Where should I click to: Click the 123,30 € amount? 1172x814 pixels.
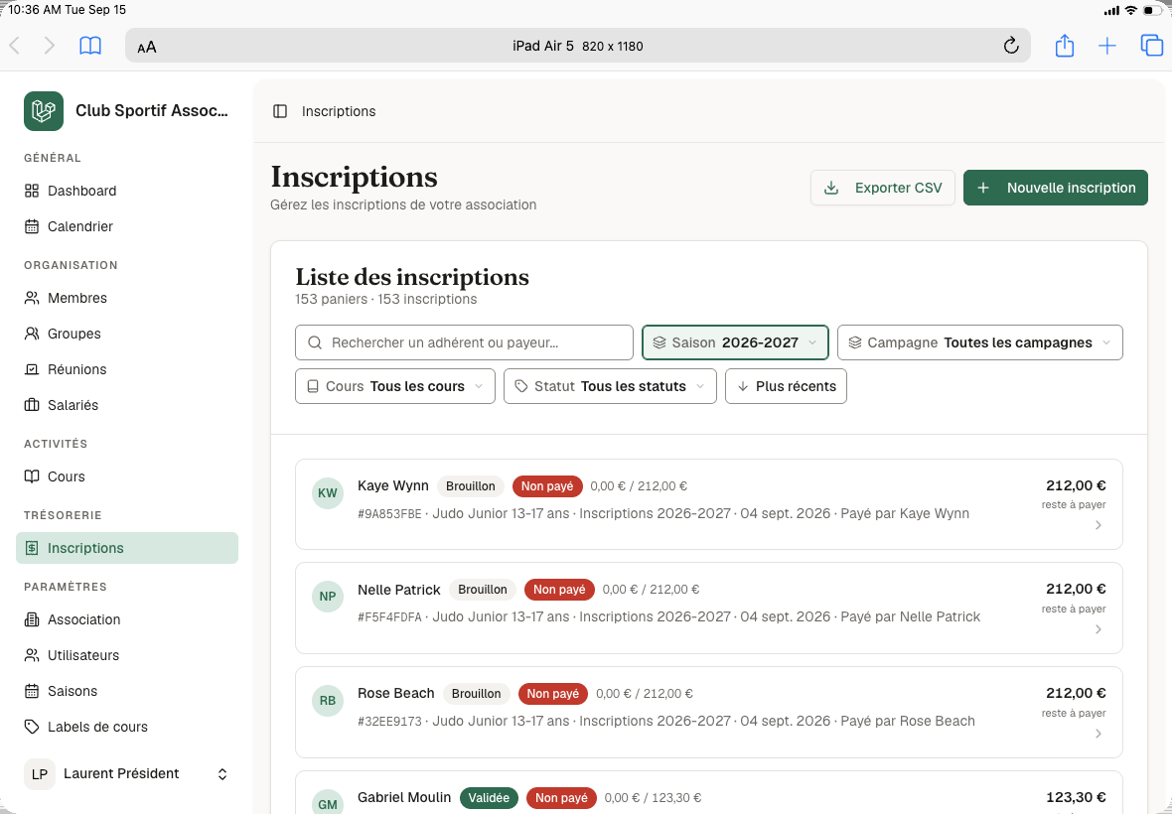pyautogui.click(x=1076, y=797)
